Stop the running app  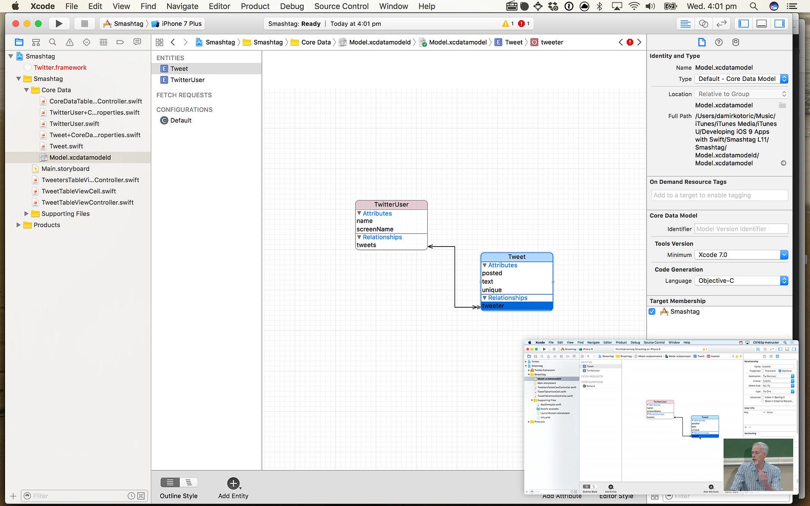coord(85,24)
